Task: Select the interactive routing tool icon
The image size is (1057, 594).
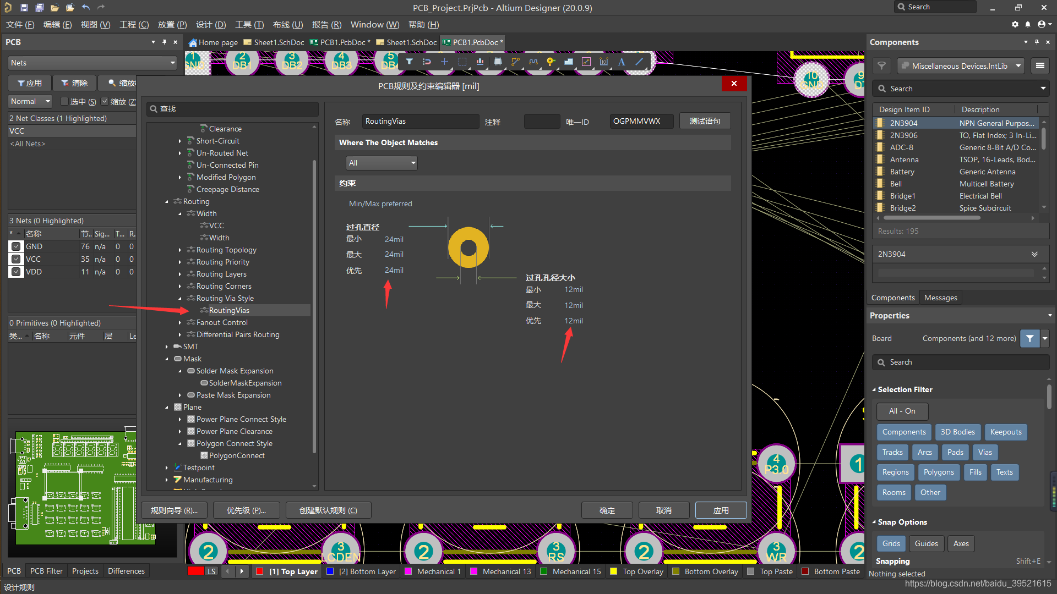Action: point(515,62)
